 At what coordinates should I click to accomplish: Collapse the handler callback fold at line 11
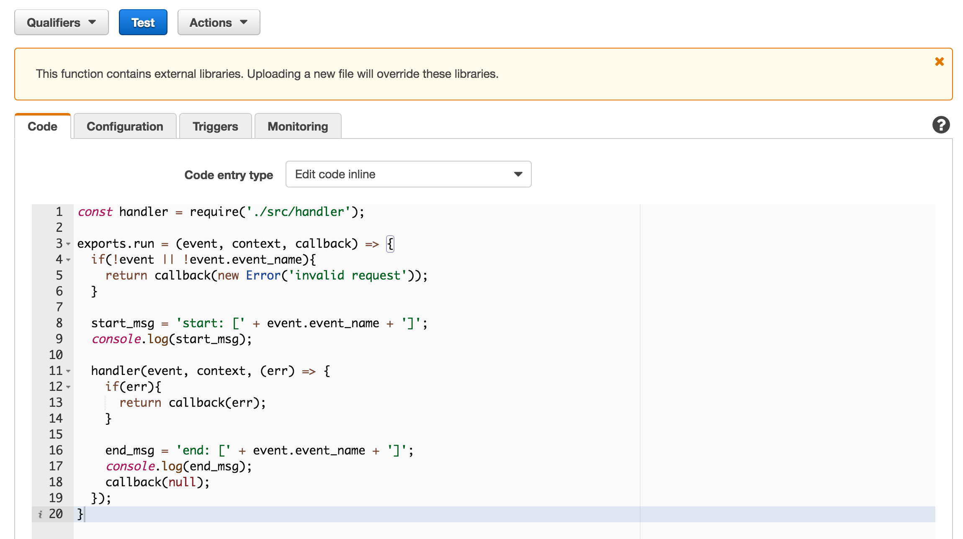coord(68,371)
